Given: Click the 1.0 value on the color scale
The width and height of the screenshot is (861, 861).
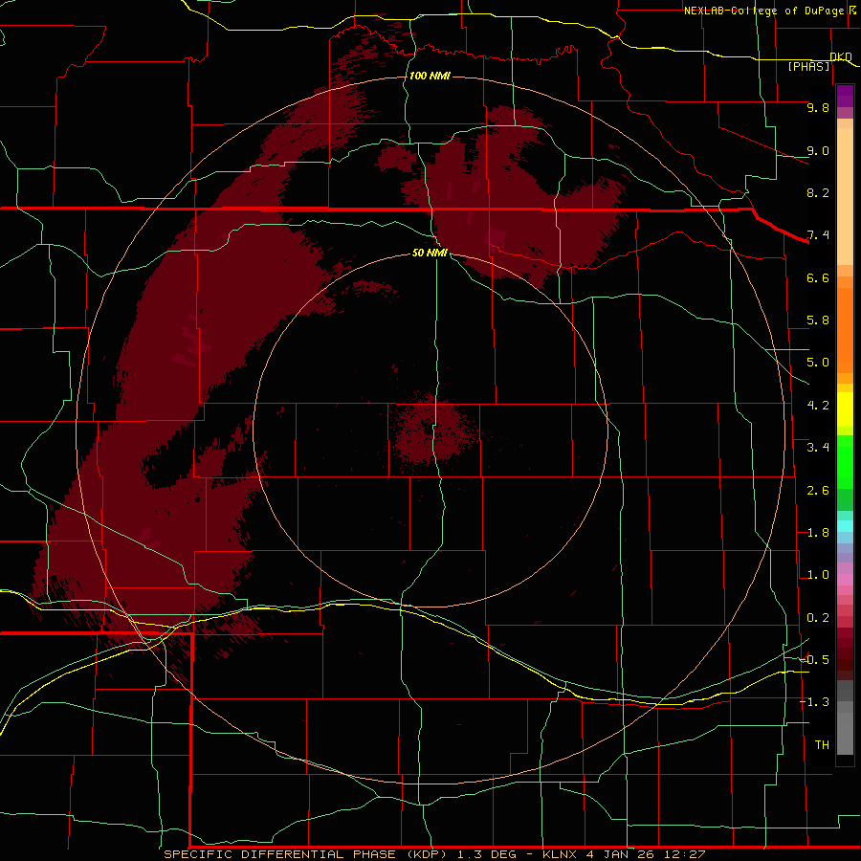Looking at the screenshot, I should tap(818, 575).
